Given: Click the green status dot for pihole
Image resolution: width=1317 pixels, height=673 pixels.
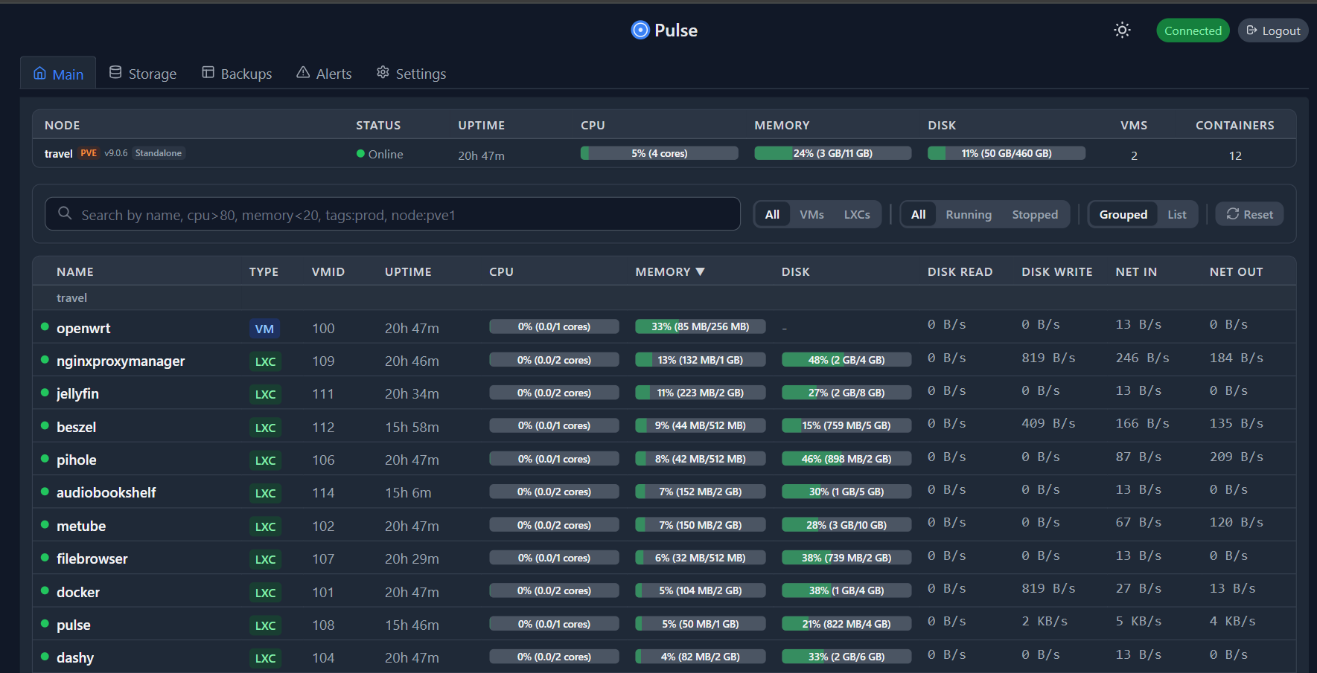Looking at the screenshot, I should (45, 459).
